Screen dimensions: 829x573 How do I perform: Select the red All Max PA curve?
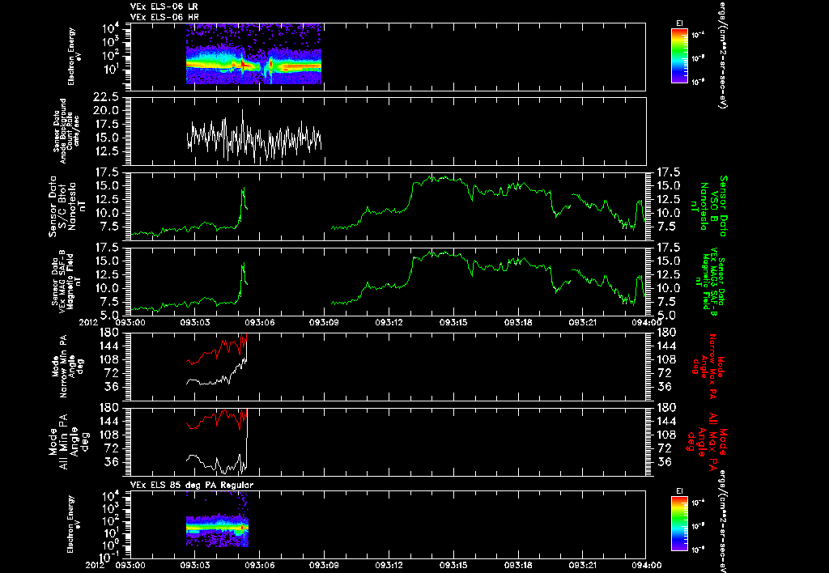217,418
